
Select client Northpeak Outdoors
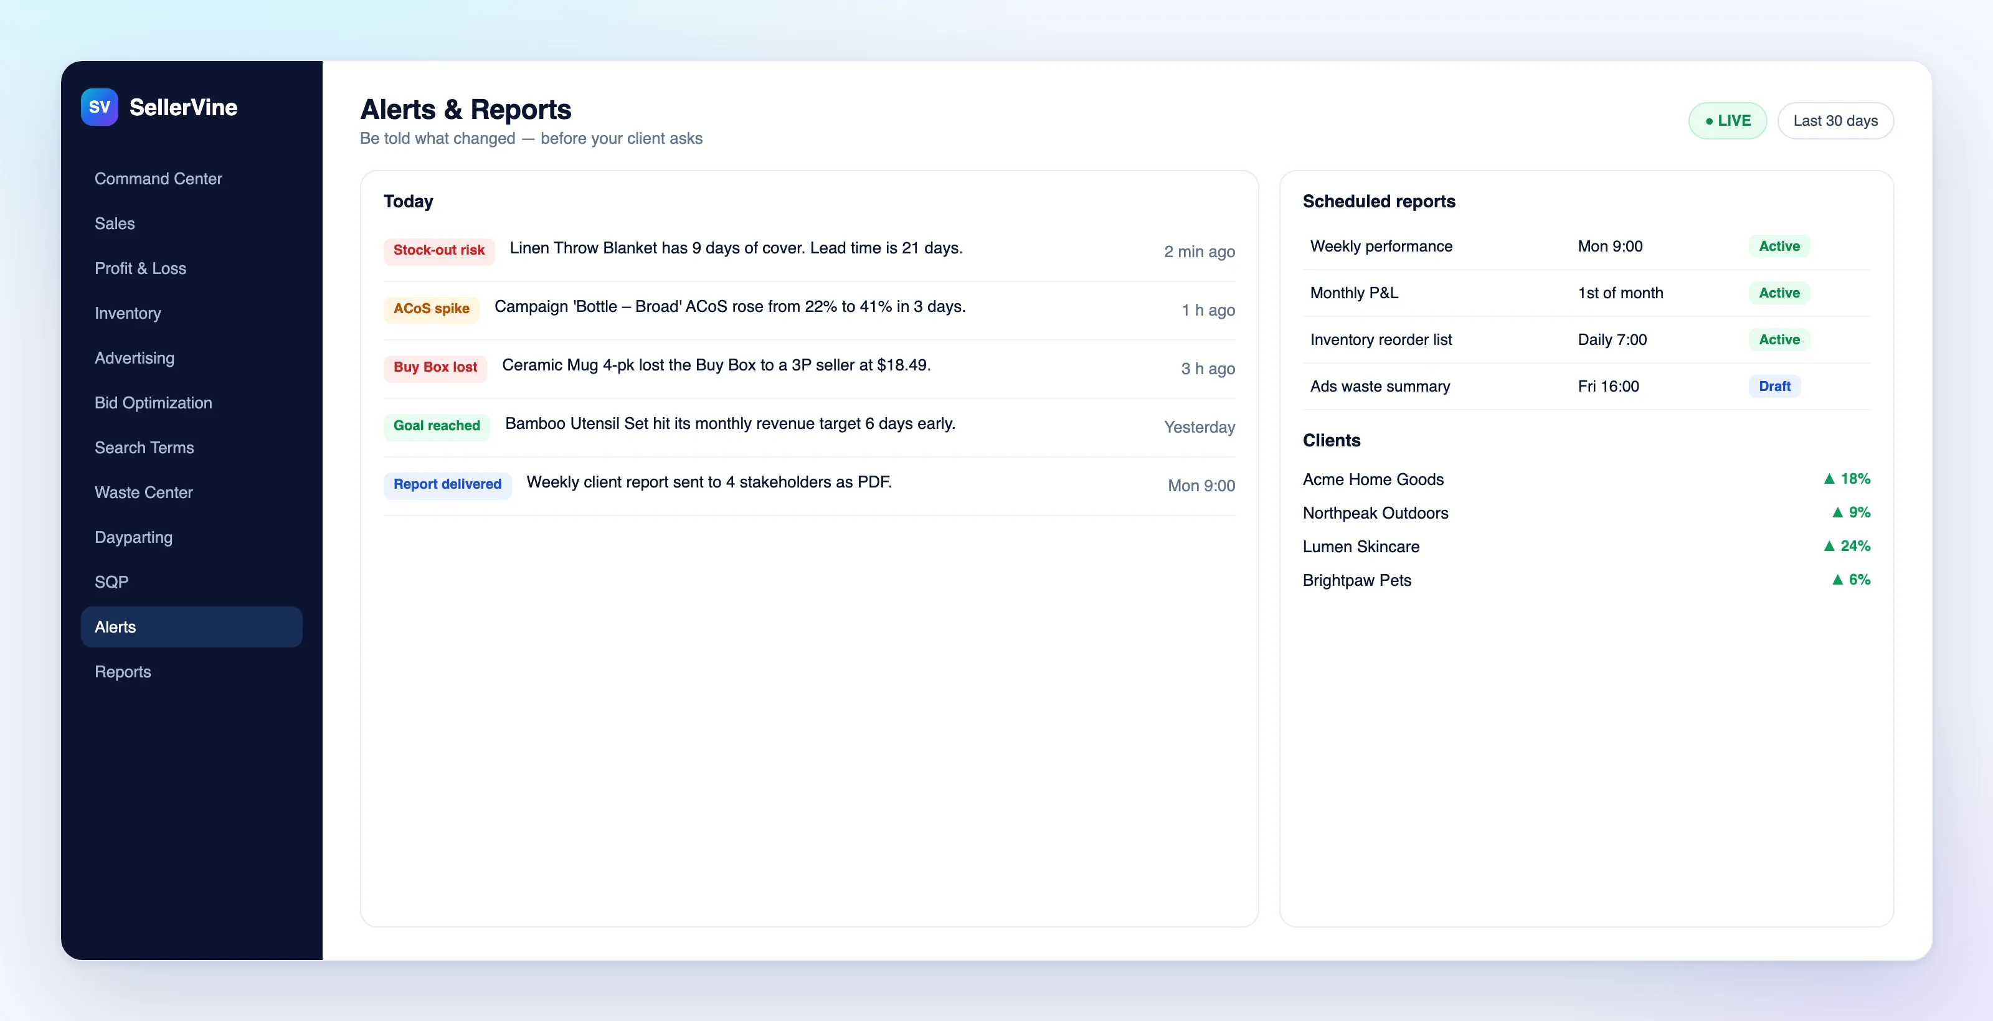[1375, 514]
